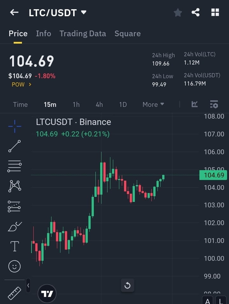Screen dimensions: 229x304
Task: Collapse the drawing toolbar arrow
Action: click(x=28, y=285)
